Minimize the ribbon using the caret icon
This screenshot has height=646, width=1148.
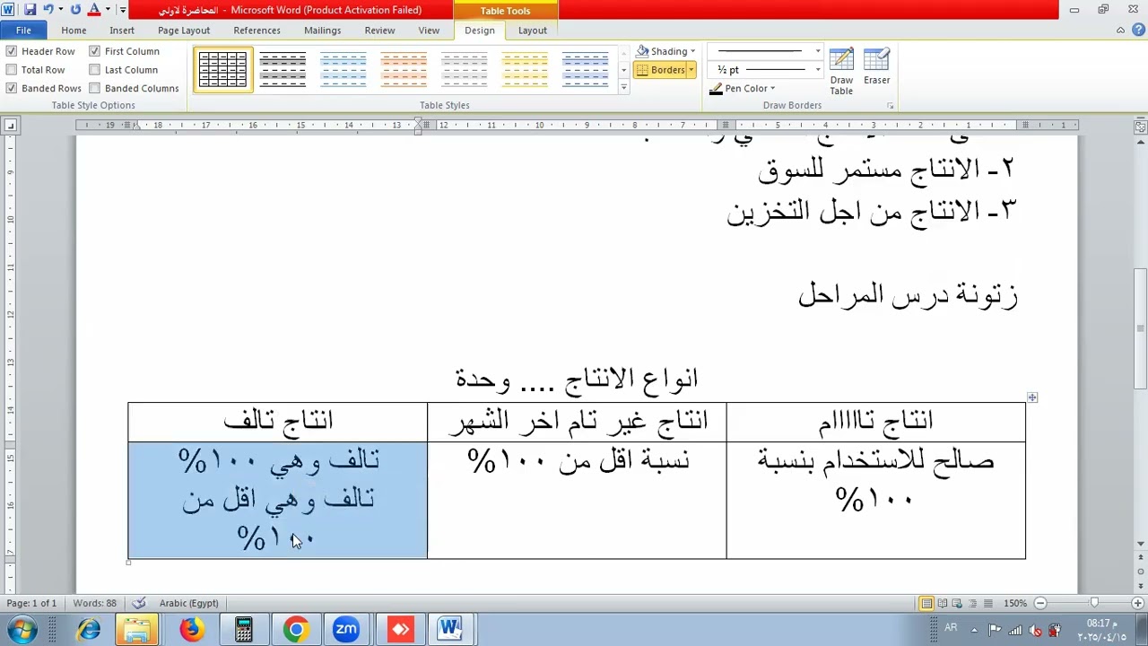1120,31
